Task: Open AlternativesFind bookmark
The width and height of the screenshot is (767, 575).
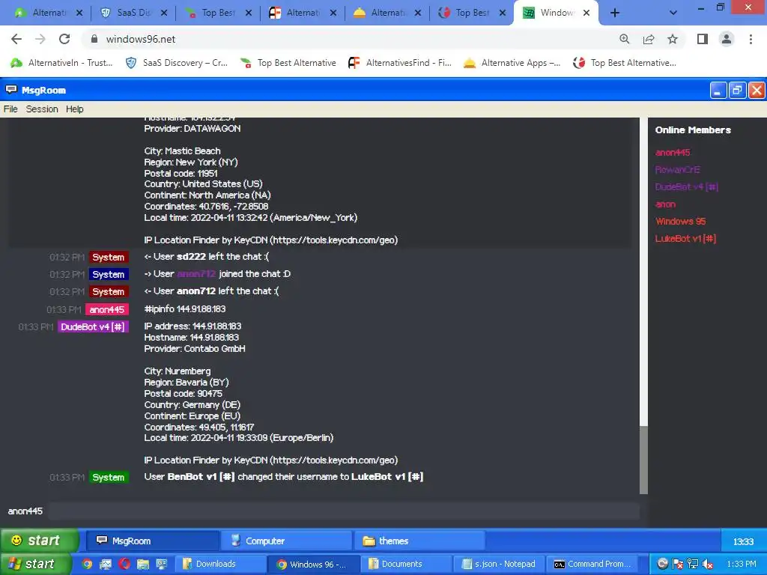Action: pyautogui.click(x=400, y=63)
